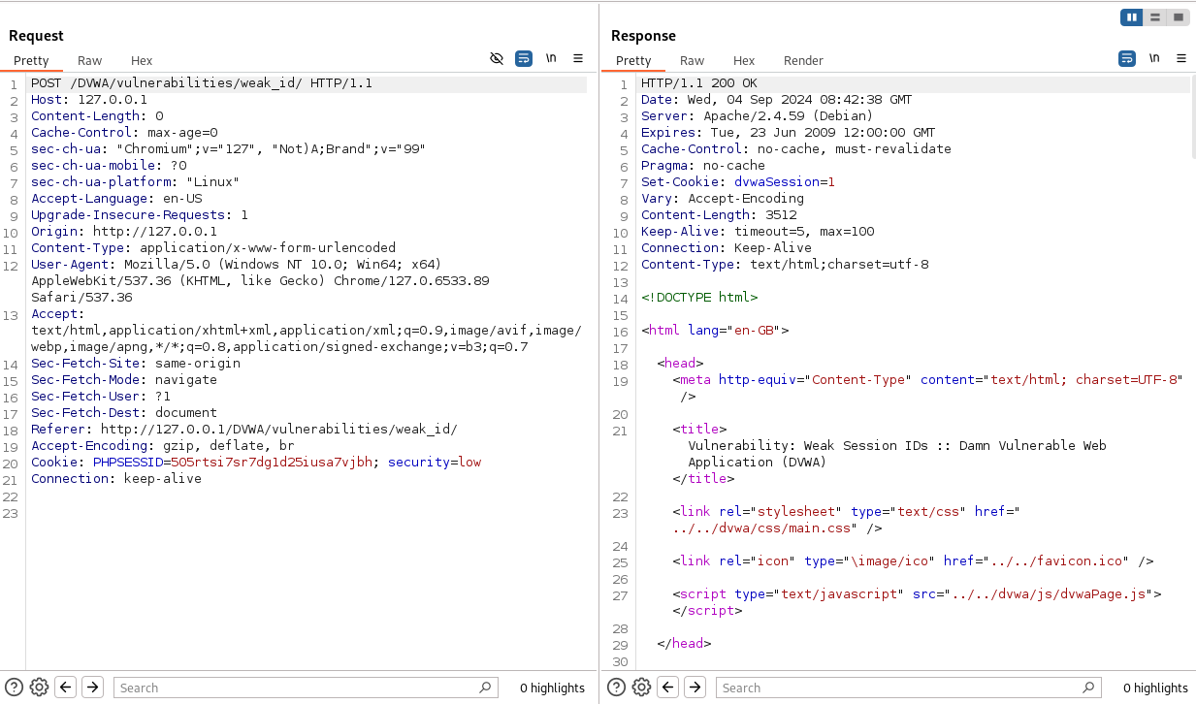
Task: Click the Content-Length: 3512 response header
Action: 719,216
